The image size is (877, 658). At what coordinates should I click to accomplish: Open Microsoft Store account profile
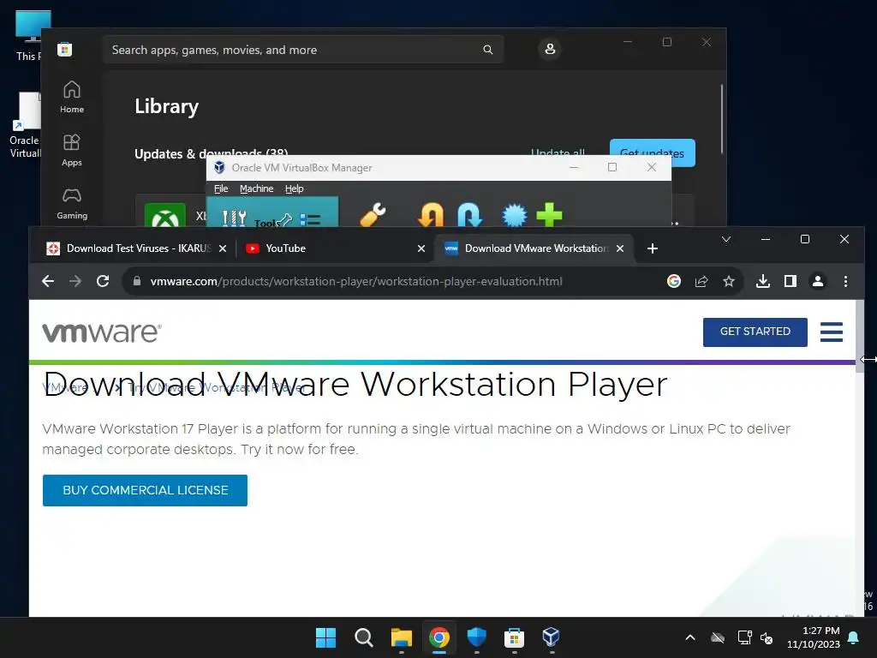[x=550, y=49]
